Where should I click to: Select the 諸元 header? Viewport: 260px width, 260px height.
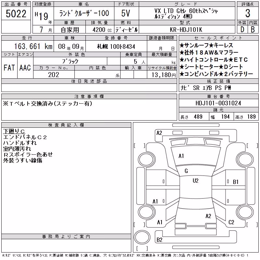(218, 110)
